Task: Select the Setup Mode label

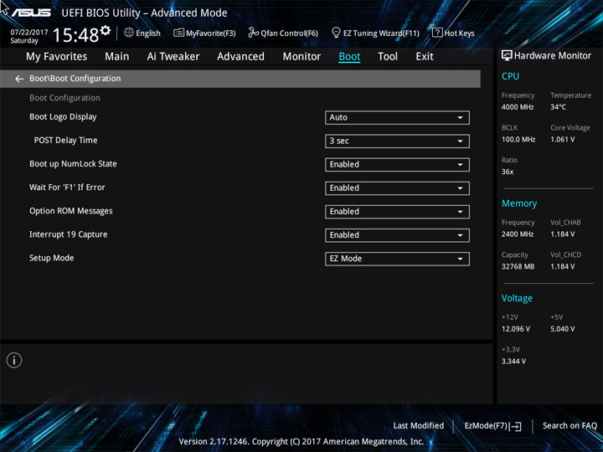Action: (52, 258)
